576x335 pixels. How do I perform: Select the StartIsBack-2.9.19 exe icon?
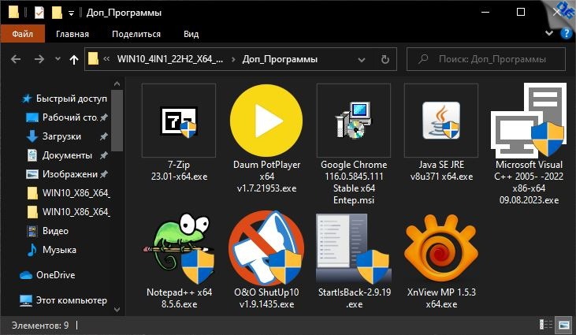coord(353,248)
